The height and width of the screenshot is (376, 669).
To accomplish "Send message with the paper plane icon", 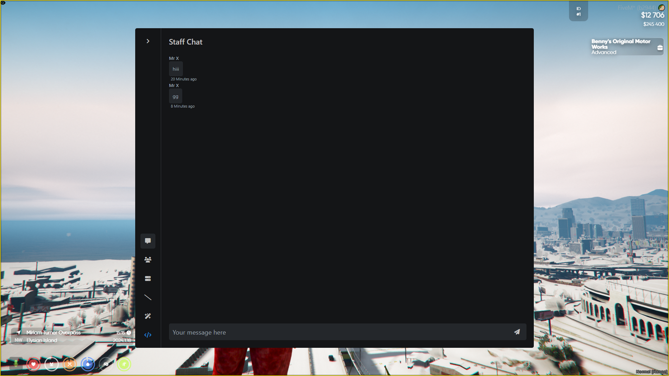I will pos(517,332).
